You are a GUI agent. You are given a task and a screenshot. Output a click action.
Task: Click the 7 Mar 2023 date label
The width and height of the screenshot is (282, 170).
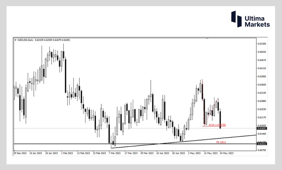114,153
